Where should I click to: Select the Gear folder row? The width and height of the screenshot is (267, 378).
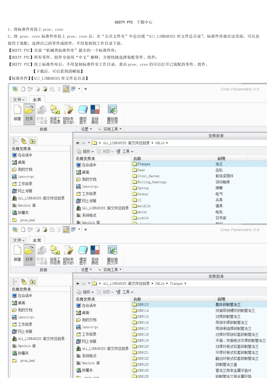[199, 170]
